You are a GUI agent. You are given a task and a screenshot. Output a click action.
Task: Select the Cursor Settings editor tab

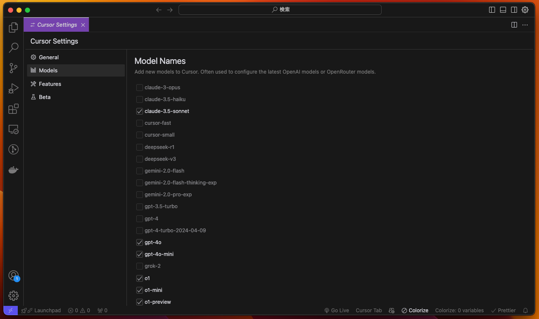tap(56, 25)
